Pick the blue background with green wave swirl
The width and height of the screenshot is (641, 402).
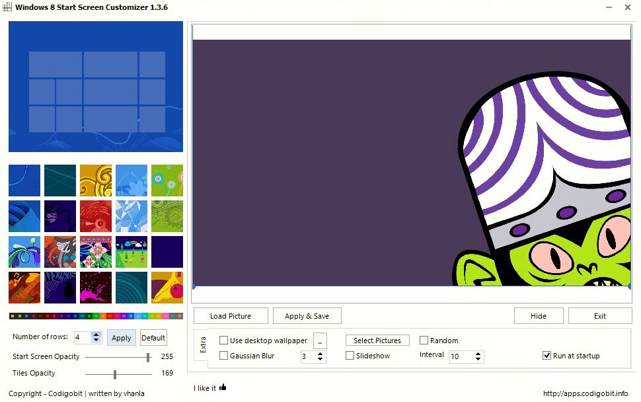(x=24, y=252)
